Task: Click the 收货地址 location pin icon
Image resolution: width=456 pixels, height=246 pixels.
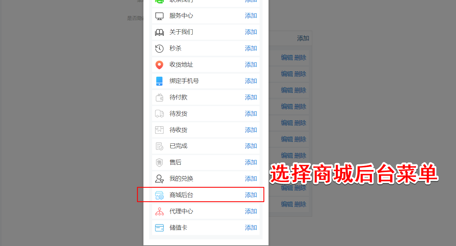Action: (159, 65)
